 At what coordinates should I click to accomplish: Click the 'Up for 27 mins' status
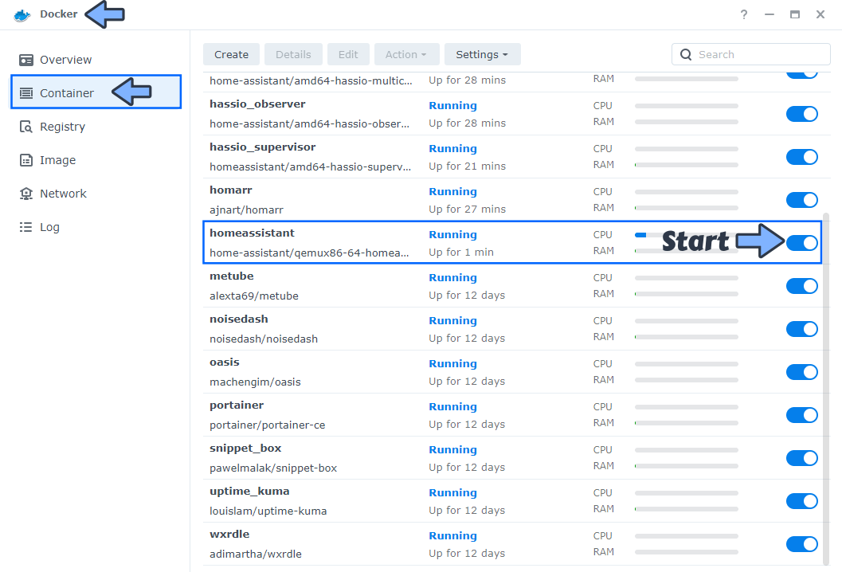(467, 209)
